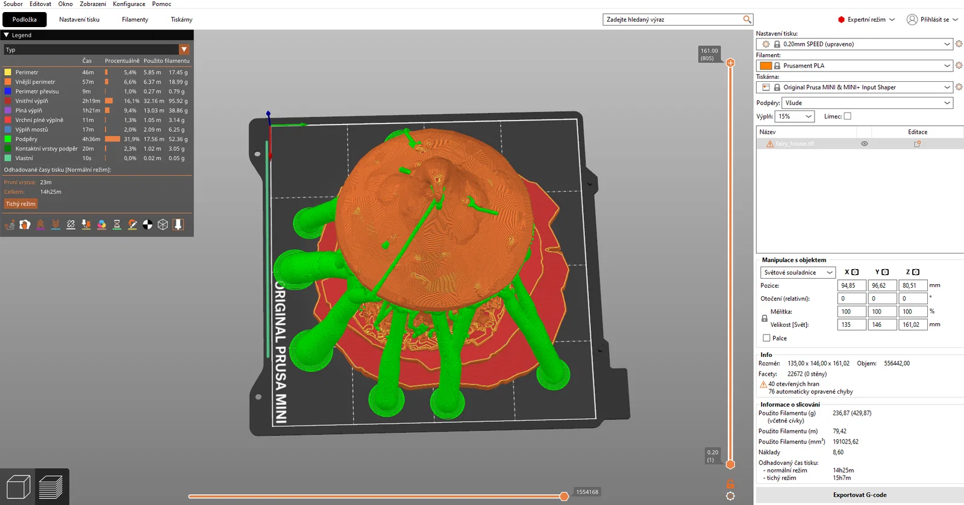Select the Podložka tab button
This screenshot has width=964, height=505.
(x=25, y=20)
